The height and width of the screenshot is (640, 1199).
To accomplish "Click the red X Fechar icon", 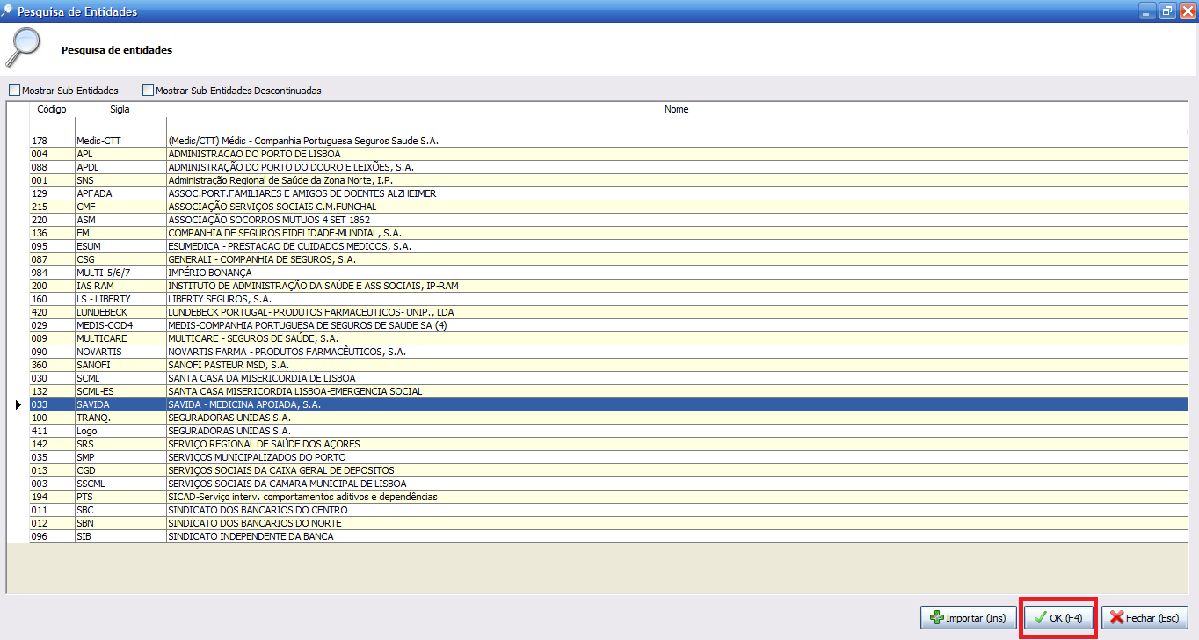I will pos(1116,618).
